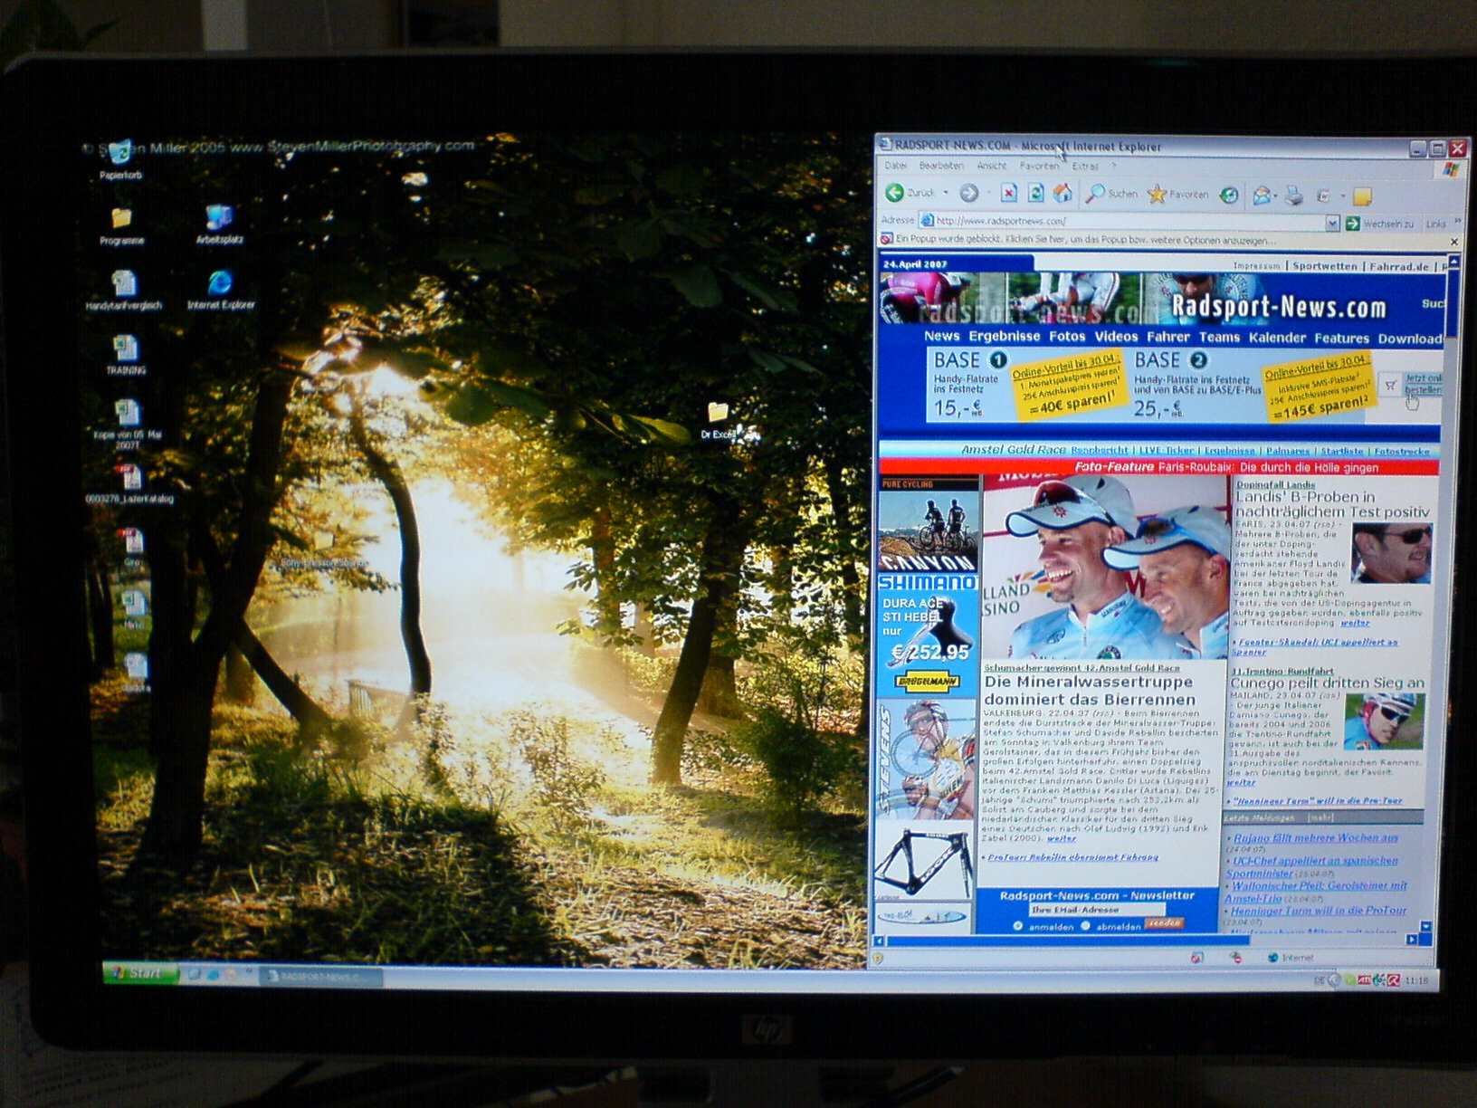1477x1108 pixels.
Task: Click the Zurück back arrow button
Action: pyautogui.click(x=895, y=193)
